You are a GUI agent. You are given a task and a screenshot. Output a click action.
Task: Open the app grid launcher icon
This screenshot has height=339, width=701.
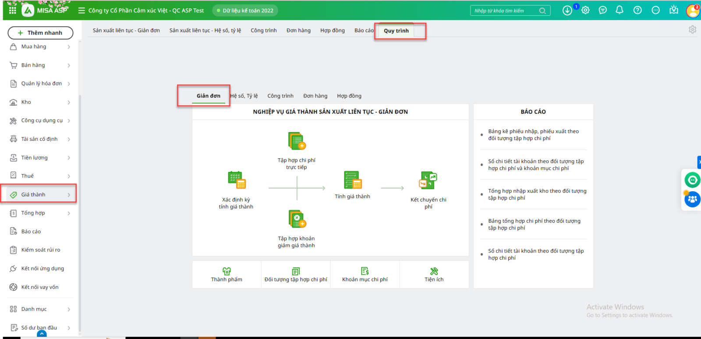[12, 10]
